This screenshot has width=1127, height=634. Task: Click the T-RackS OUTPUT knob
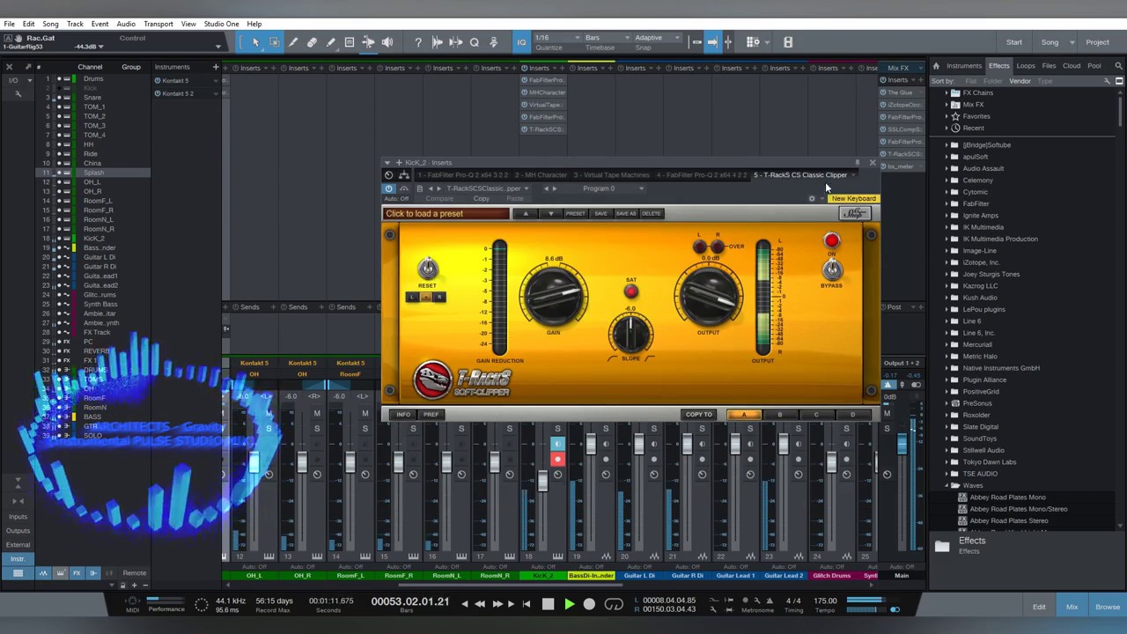(708, 295)
